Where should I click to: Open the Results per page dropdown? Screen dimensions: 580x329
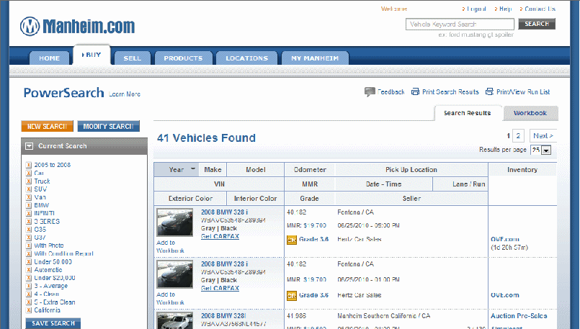coord(546,150)
